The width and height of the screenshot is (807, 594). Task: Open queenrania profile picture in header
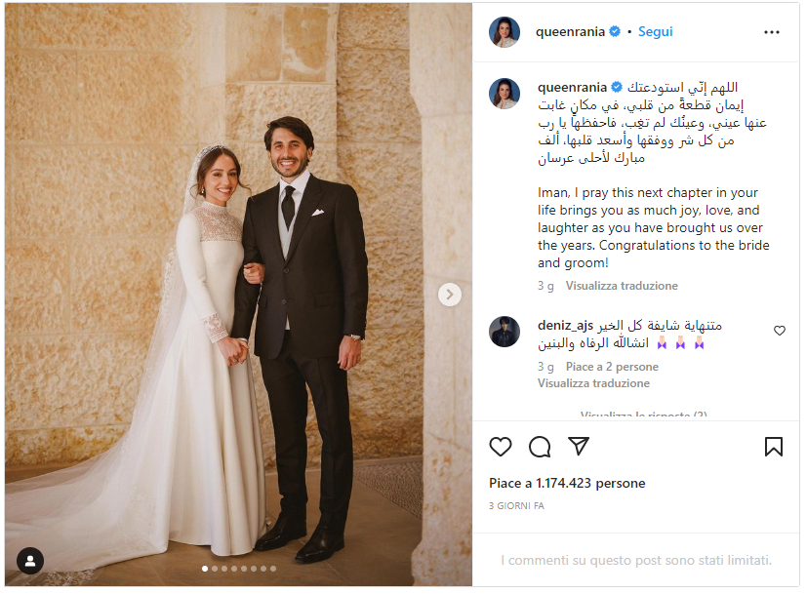click(x=504, y=32)
